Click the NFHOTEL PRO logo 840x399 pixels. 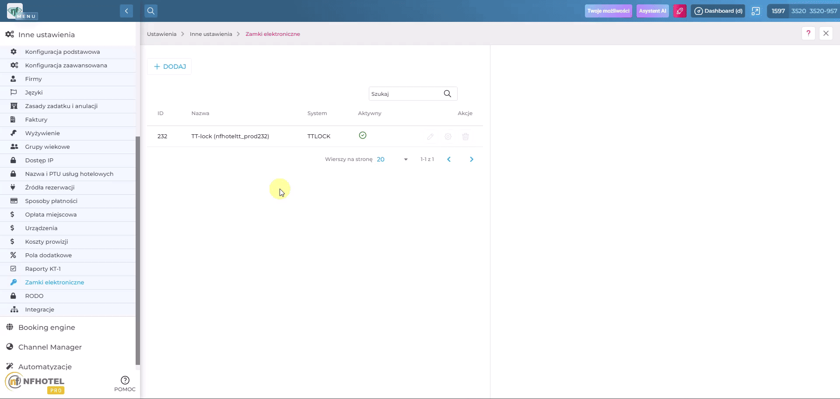point(35,383)
